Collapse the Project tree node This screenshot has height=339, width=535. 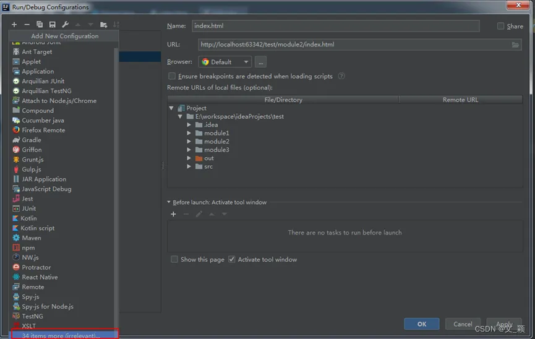(x=171, y=108)
